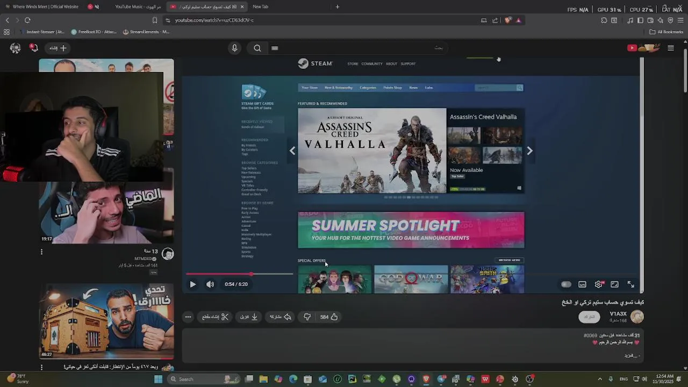Image resolution: width=688 pixels, height=387 pixels.
Task: Open the player settings gear
Action: click(599, 284)
